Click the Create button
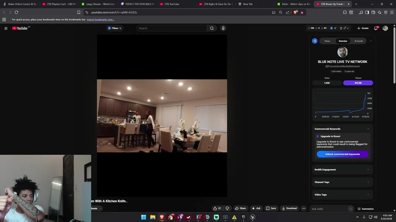The width and height of the screenshot is (396, 222). (363, 28)
